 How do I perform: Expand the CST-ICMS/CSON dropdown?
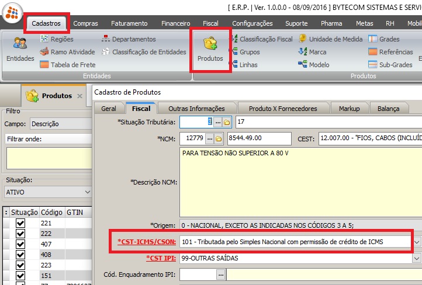[x=417, y=241]
